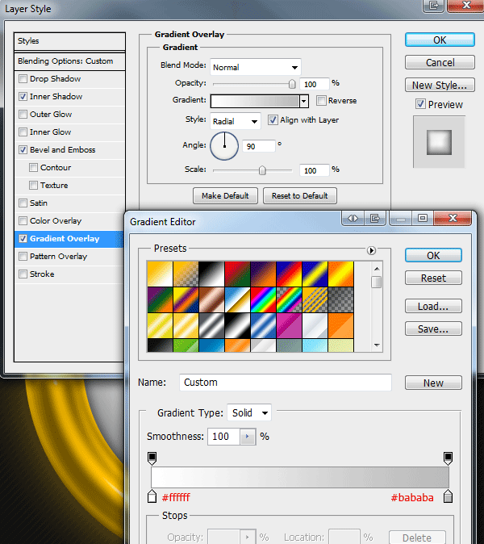Click OK in Layer Style dialog
Screen dimensions: 484x544
pos(440,40)
